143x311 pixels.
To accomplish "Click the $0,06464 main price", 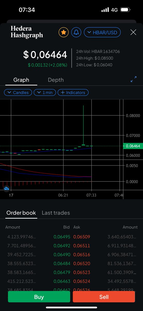I will point(45,55).
